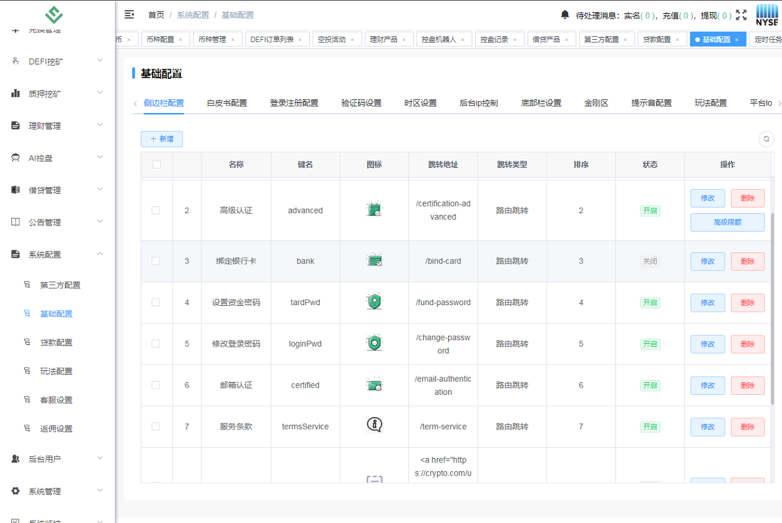Click the tardPwd row's shield icon
The height and width of the screenshot is (523, 782).
pos(374,302)
